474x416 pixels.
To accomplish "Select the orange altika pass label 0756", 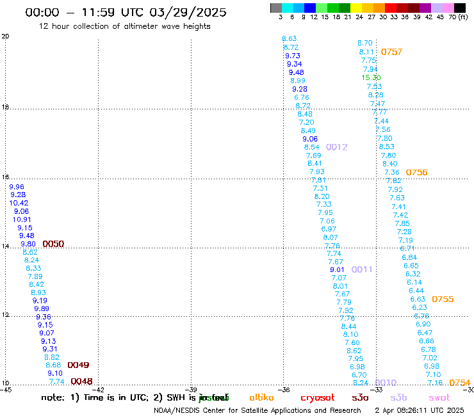I will pos(416,173).
